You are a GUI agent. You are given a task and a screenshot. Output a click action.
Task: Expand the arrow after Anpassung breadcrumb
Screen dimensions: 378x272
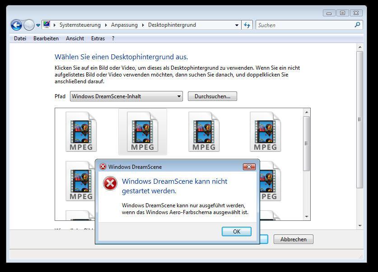click(x=143, y=25)
